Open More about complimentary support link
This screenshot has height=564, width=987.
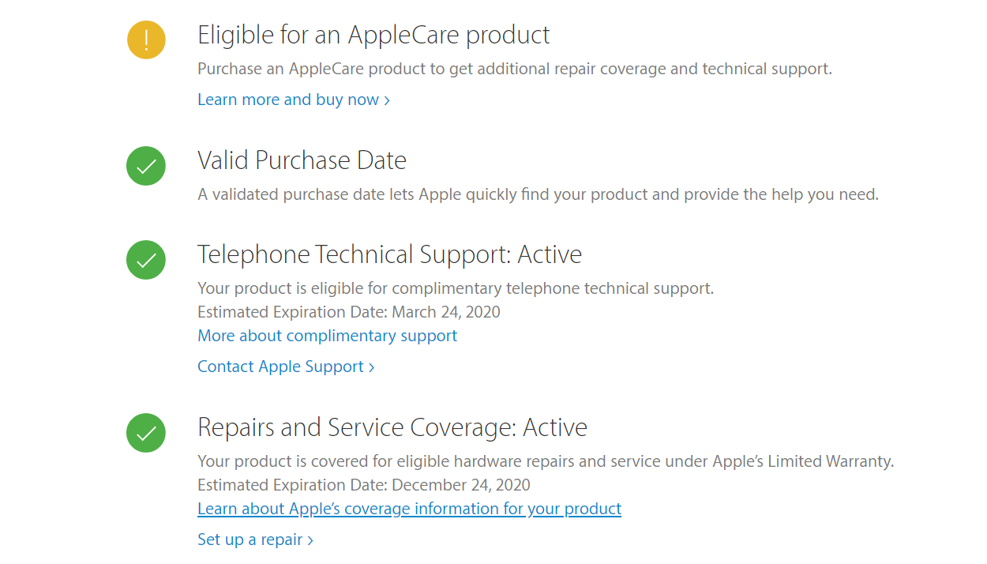coord(327,336)
